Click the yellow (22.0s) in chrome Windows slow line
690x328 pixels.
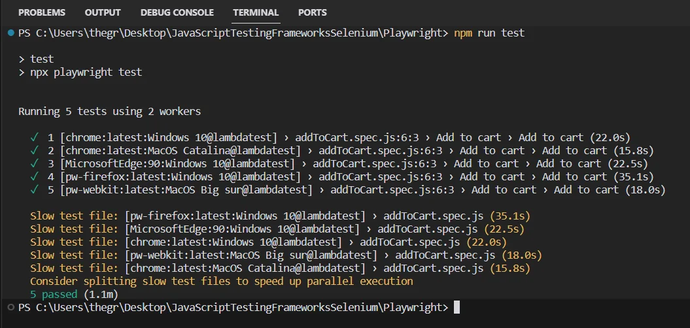click(486, 242)
